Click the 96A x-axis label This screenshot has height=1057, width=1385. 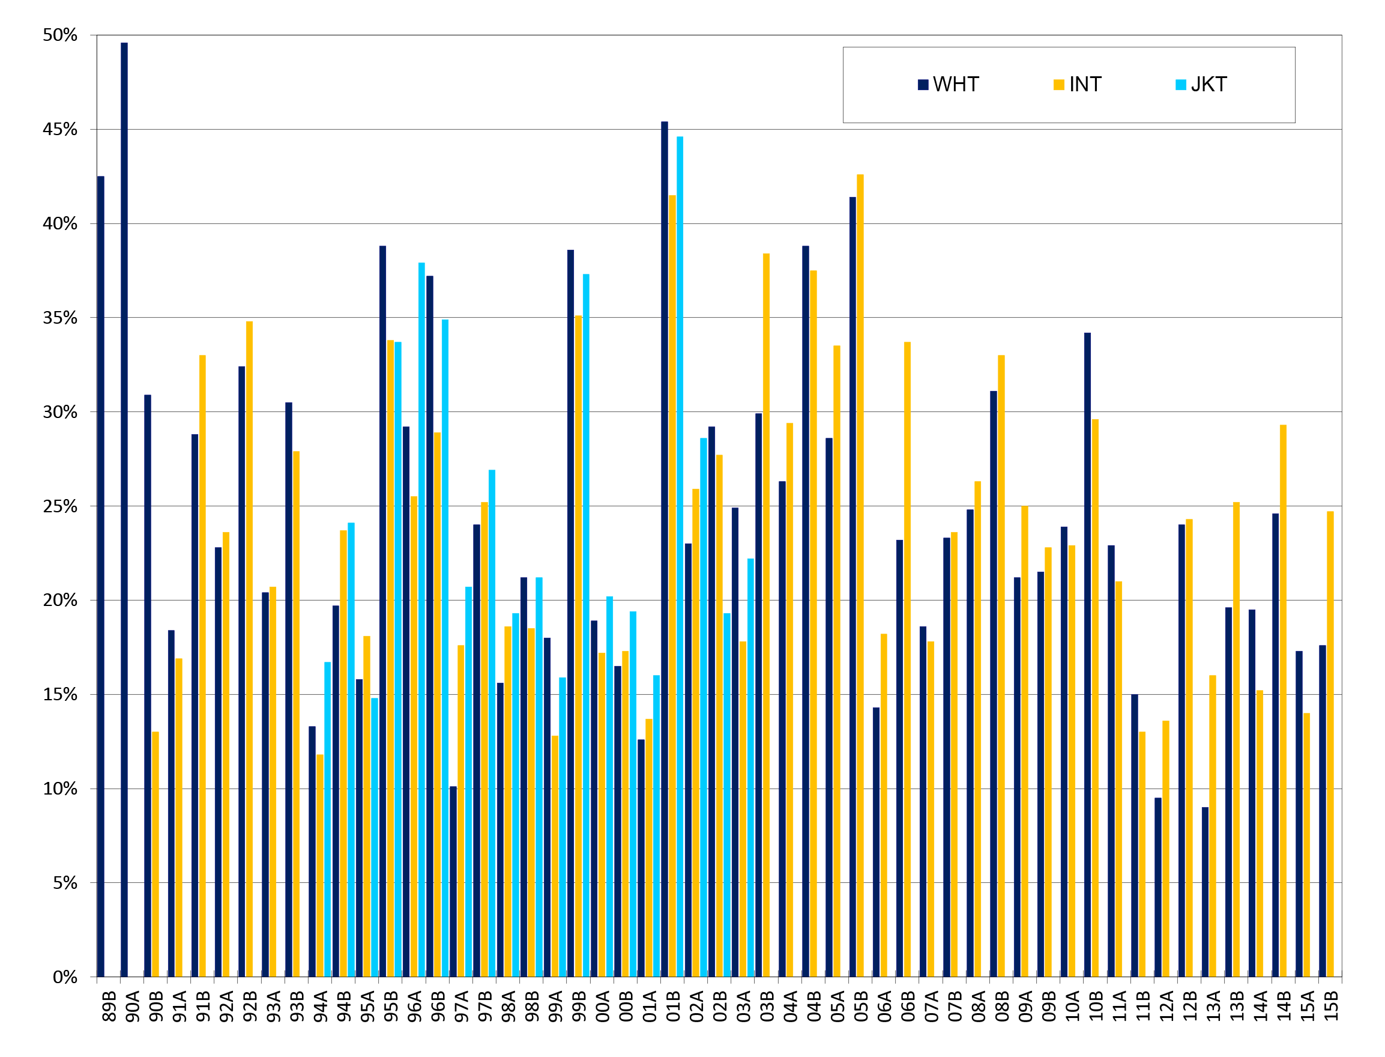click(414, 1007)
